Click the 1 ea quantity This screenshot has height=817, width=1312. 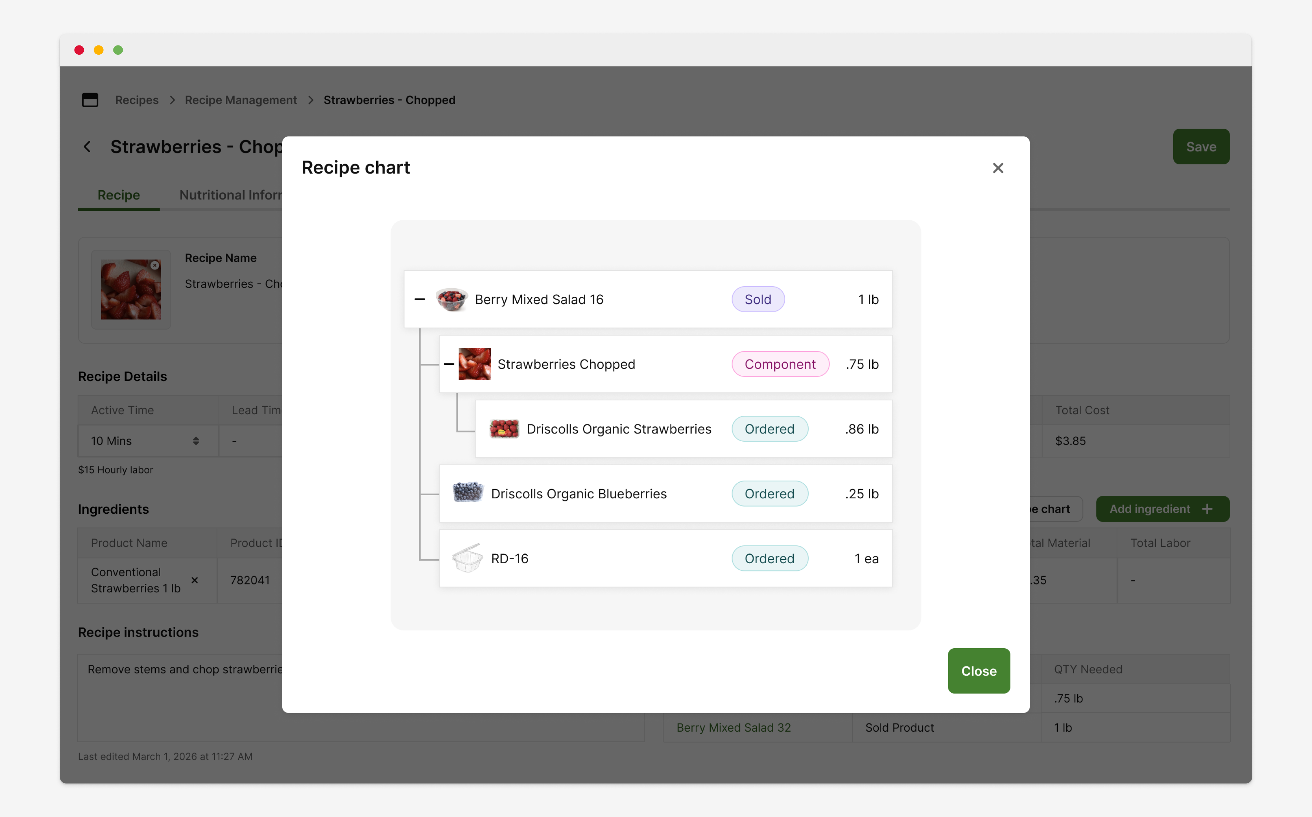pos(866,559)
